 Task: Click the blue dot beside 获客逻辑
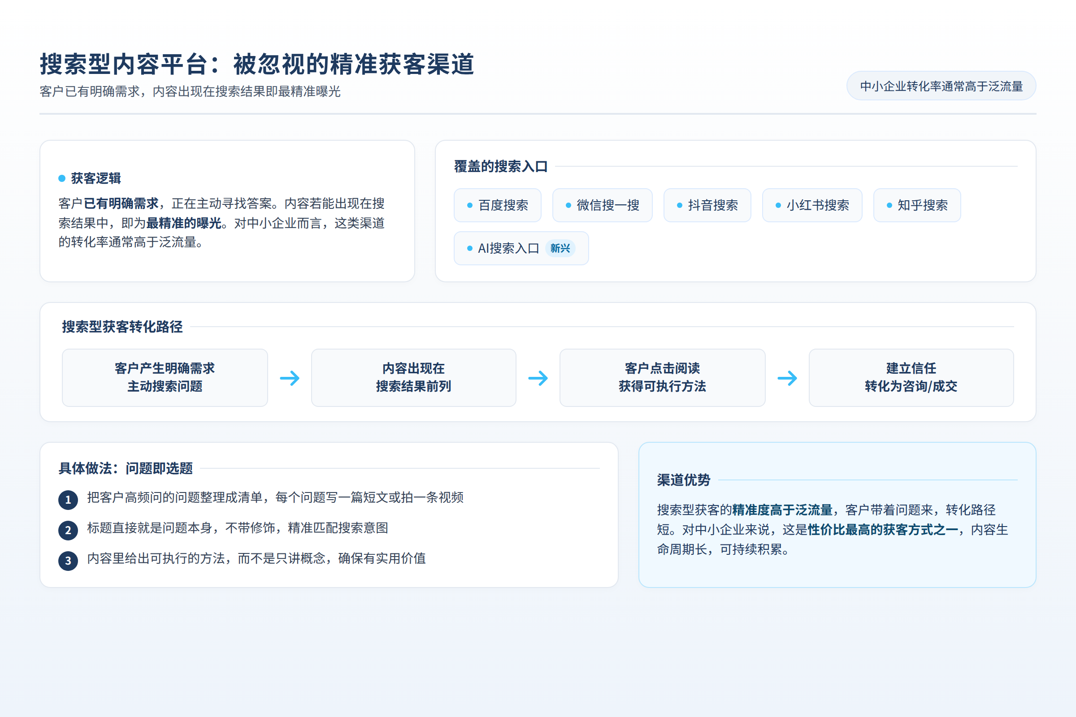click(62, 178)
